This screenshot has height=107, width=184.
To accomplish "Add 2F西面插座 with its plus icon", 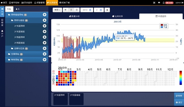I will pyautogui.click(x=44, y=43).
